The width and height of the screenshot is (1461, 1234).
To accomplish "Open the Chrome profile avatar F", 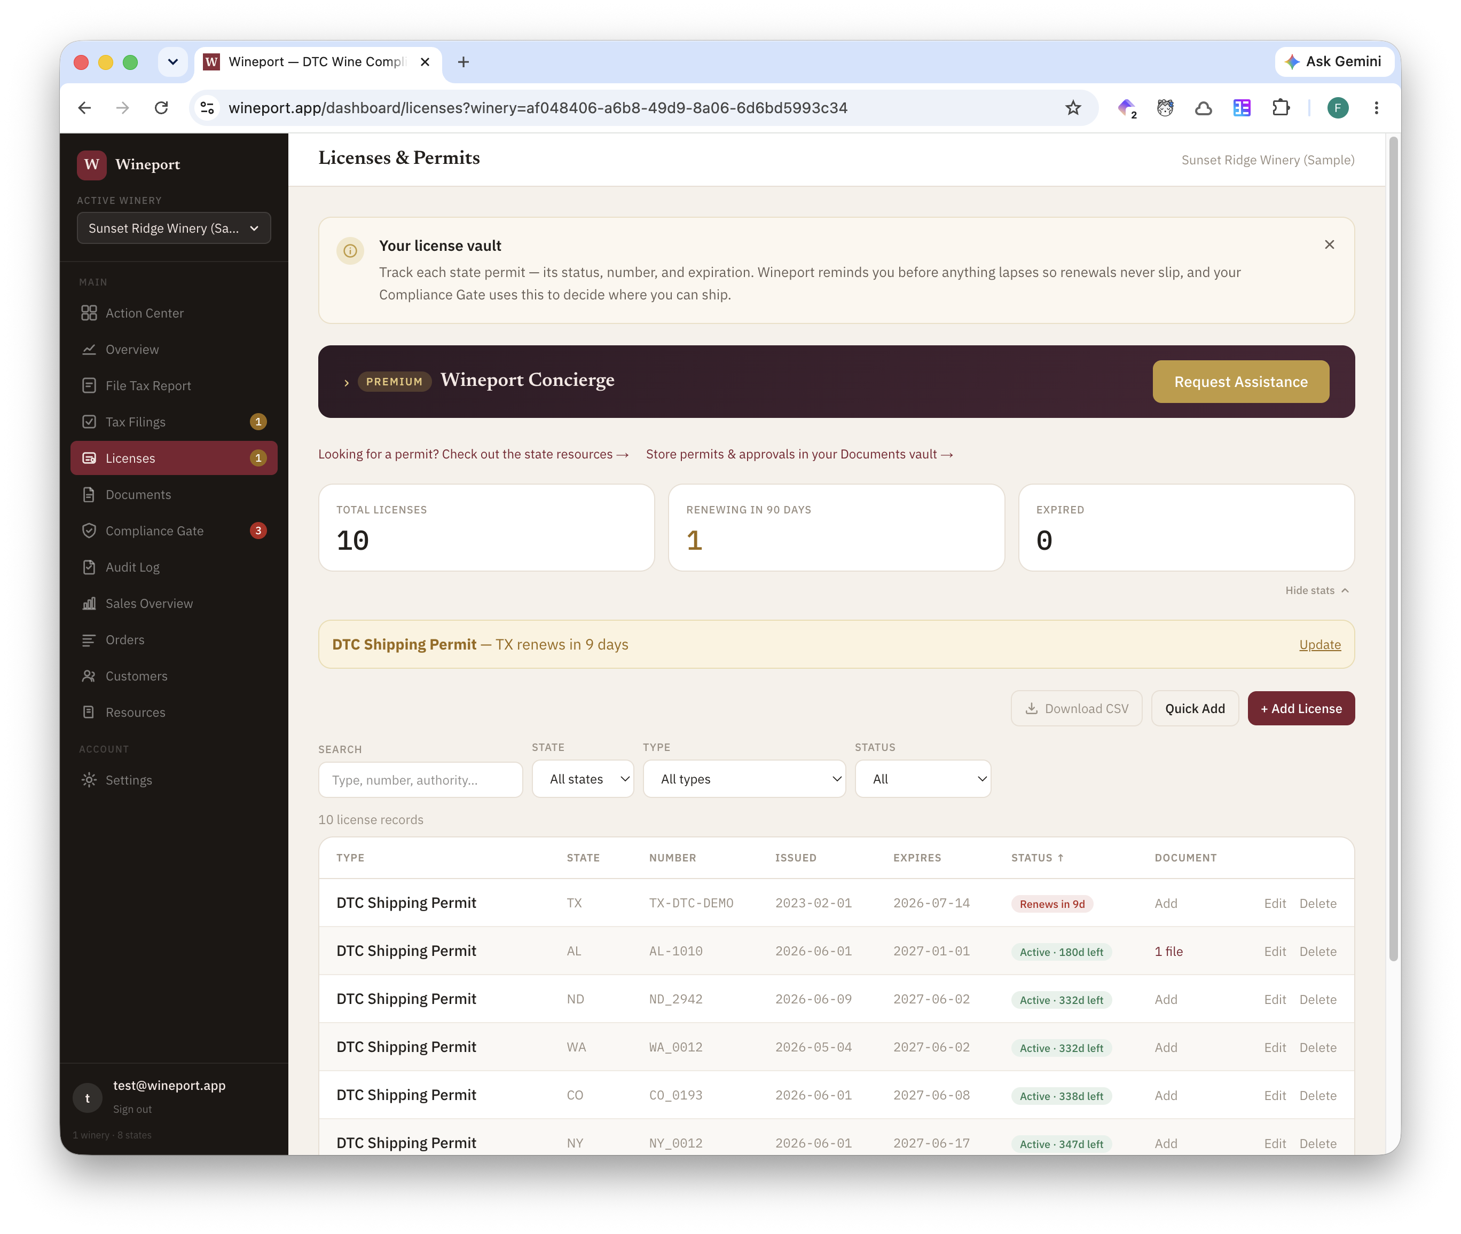I will (x=1337, y=108).
